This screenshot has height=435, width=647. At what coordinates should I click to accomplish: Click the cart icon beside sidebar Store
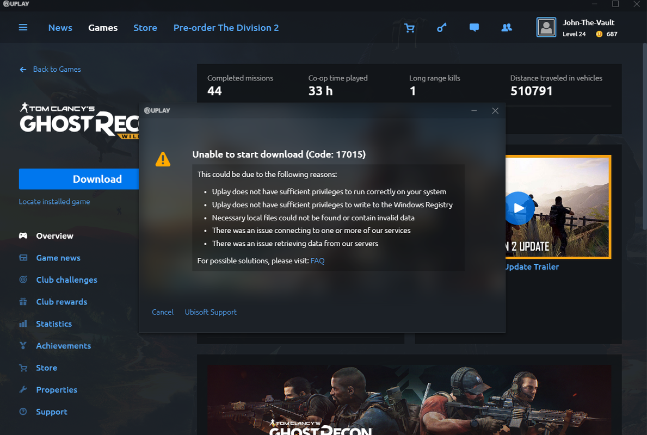(x=23, y=368)
